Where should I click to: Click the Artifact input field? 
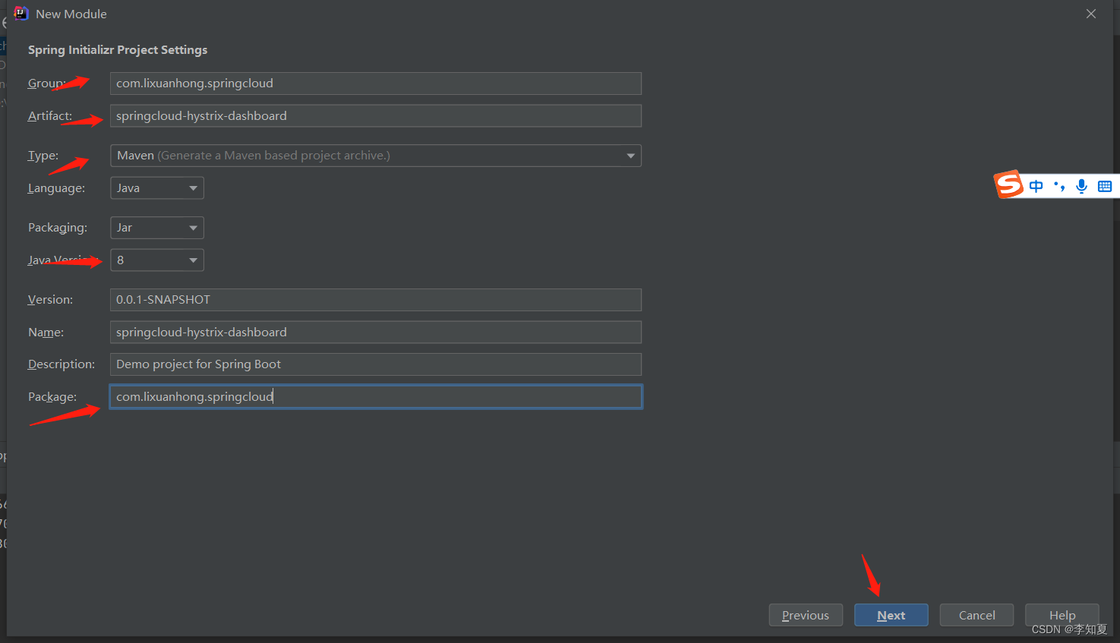[376, 116]
